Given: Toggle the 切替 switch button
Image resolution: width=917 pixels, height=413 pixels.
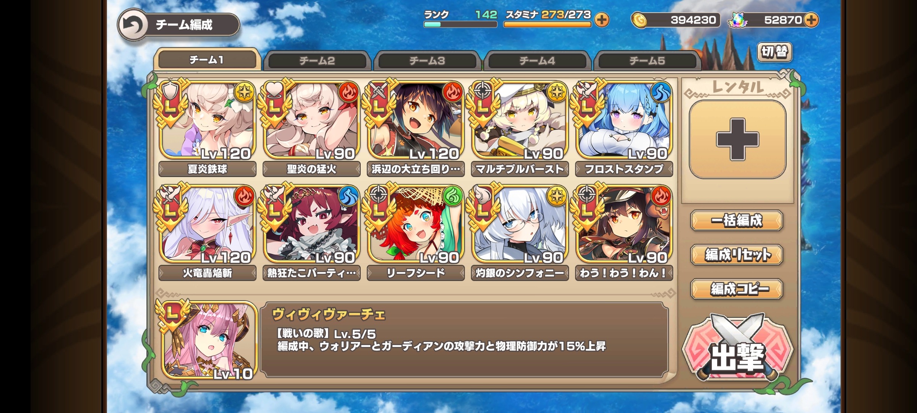Looking at the screenshot, I should [774, 52].
